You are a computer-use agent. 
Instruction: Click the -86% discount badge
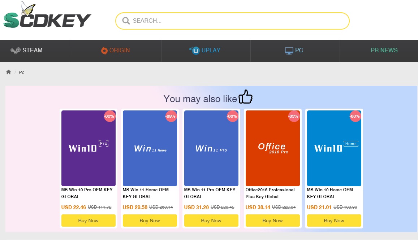pyautogui.click(x=232, y=116)
